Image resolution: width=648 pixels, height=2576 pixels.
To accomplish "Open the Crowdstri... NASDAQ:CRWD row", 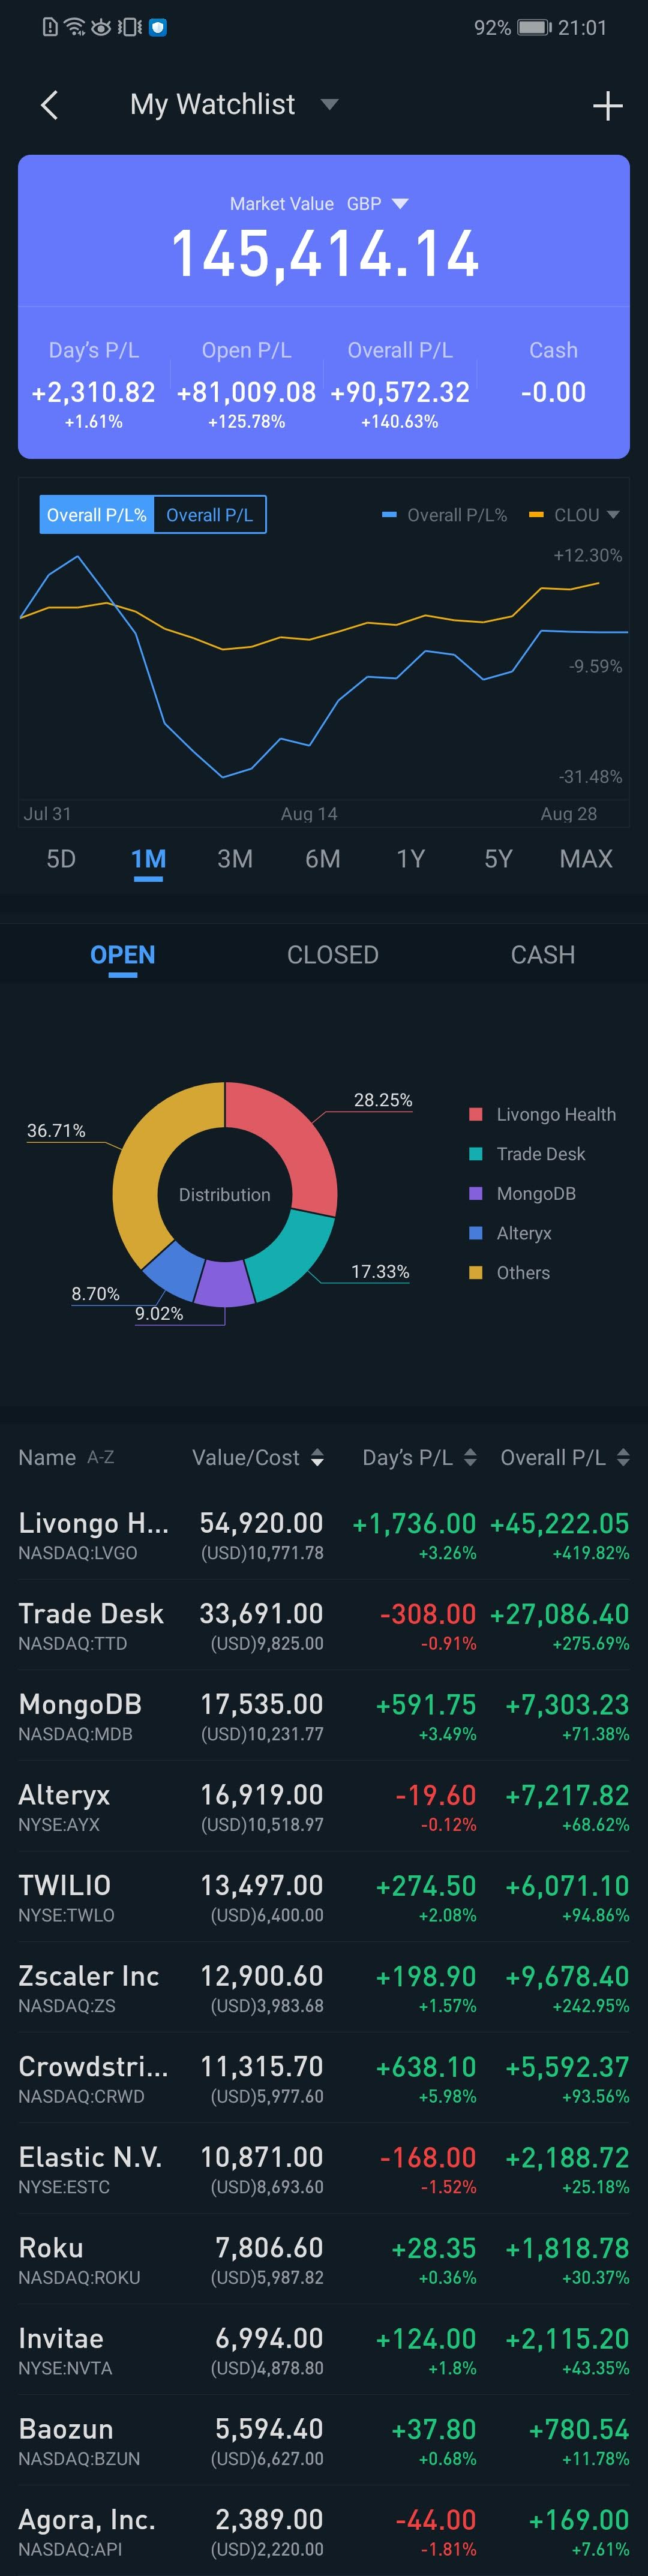I will (324, 2079).
